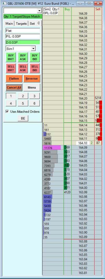This screenshot has width=105, height=279.
Task: Click the P/L: 0.00P field
Action: [23, 36]
